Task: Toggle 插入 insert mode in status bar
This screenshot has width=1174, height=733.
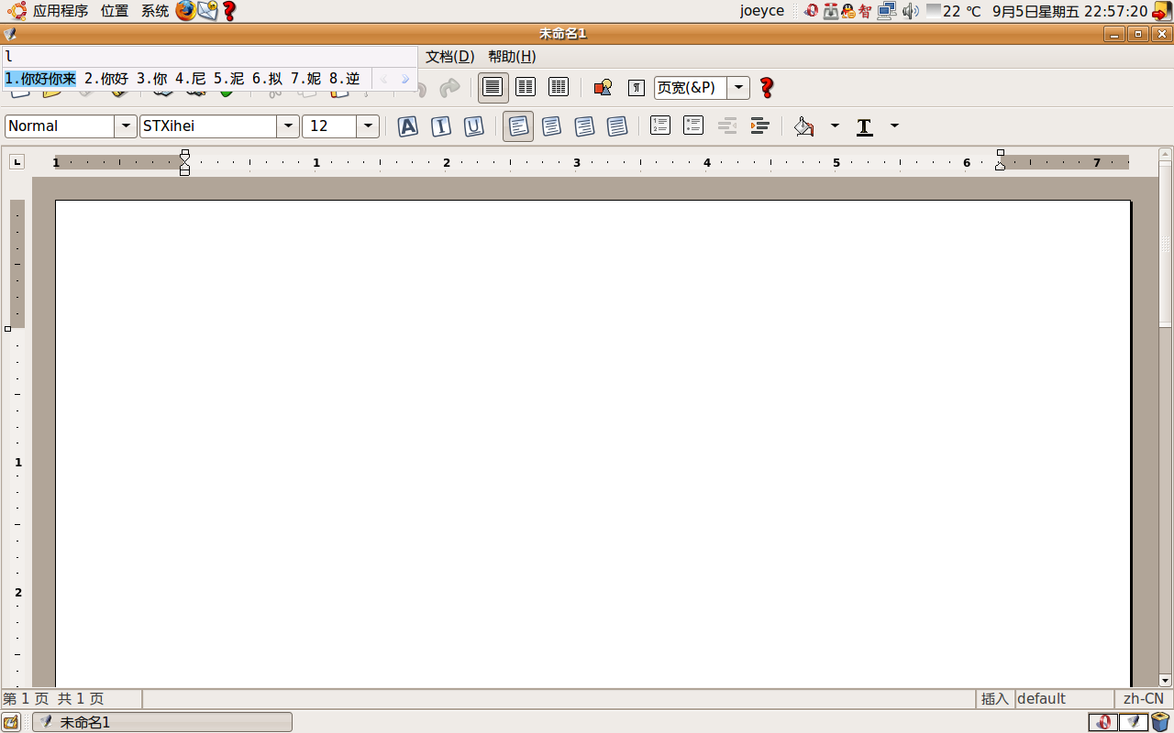Action: click(995, 698)
